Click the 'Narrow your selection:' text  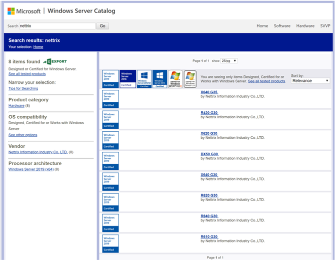[x=32, y=82]
